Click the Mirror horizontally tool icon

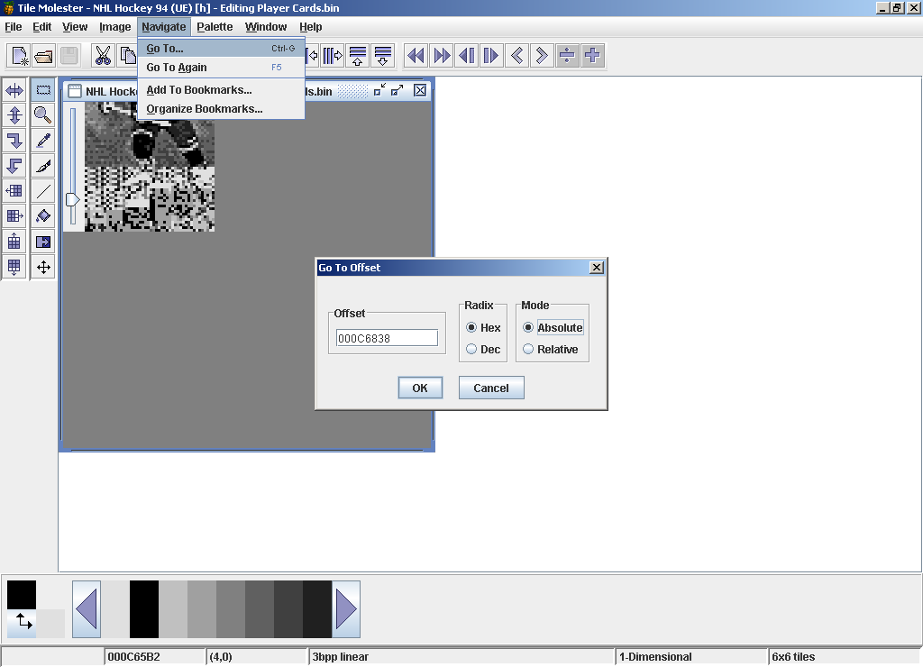pyautogui.click(x=14, y=90)
